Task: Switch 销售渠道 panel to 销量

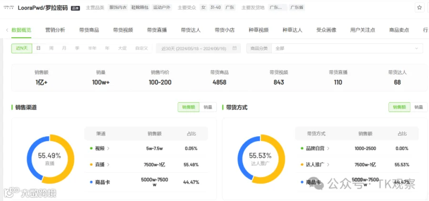Action: coord(208,107)
